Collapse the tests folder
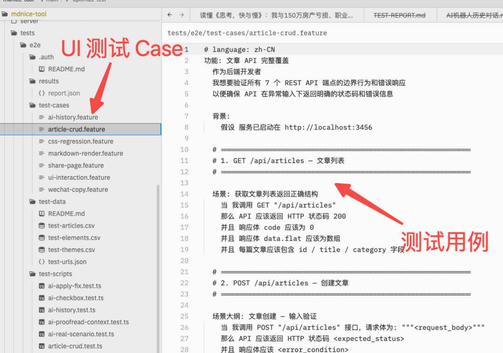503x353 pixels. pos(27,33)
